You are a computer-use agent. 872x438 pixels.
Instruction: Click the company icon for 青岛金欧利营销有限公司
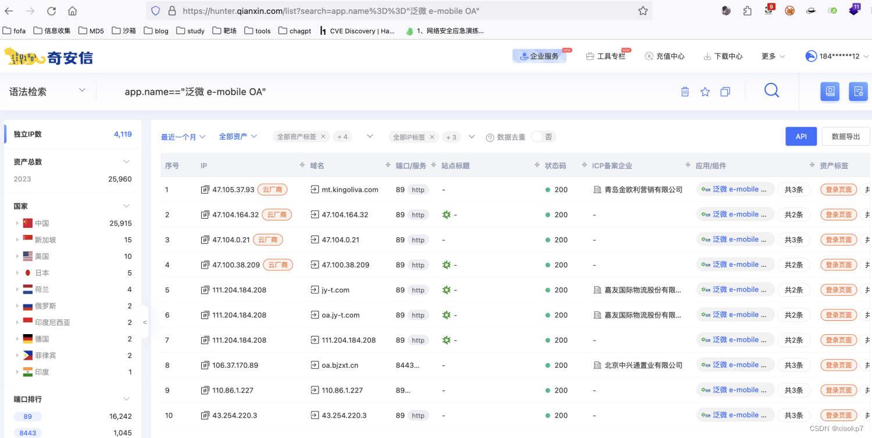pyautogui.click(x=597, y=190)
